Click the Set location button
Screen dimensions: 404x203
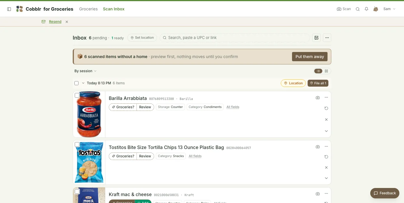point(142,38)
